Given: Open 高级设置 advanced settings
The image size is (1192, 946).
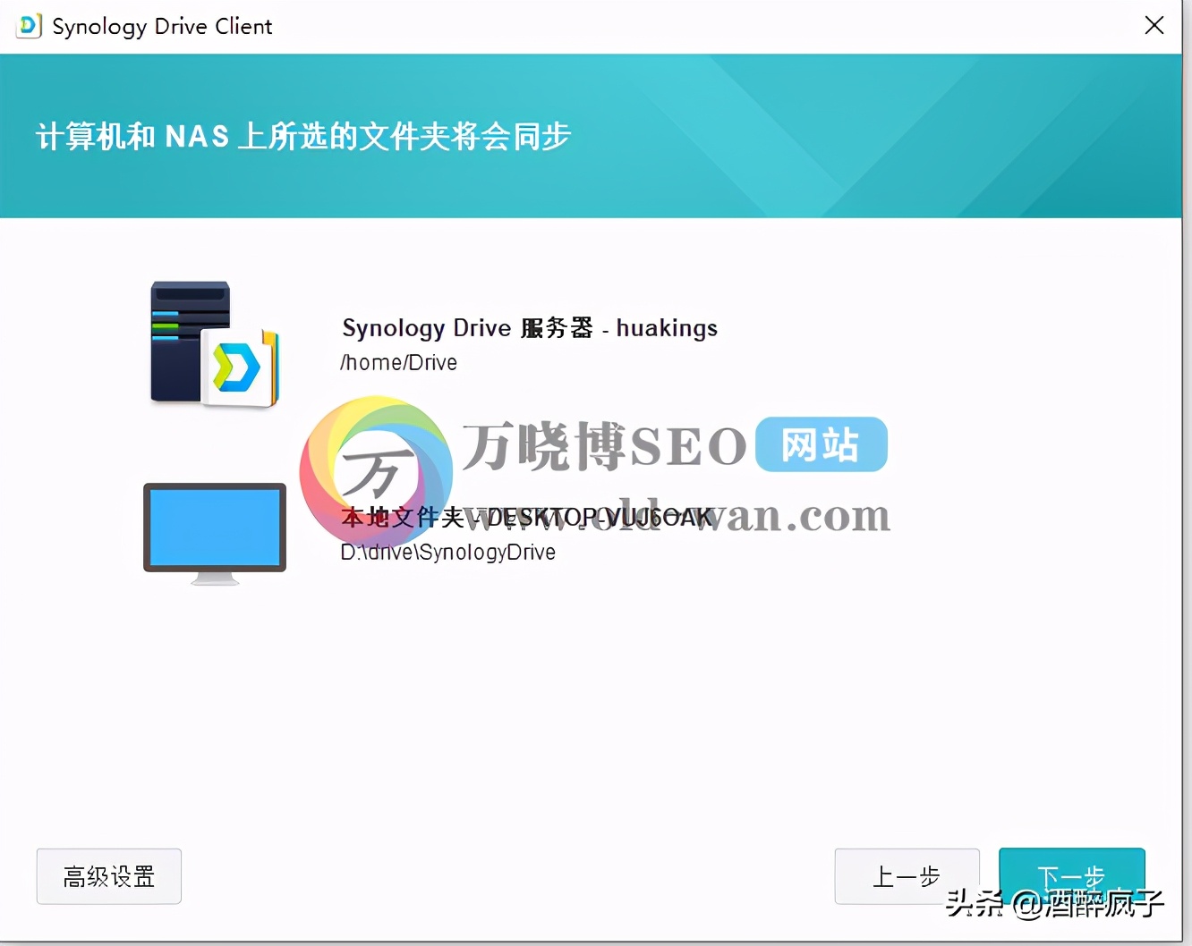Looking at the screenshot, I should 108,876.
